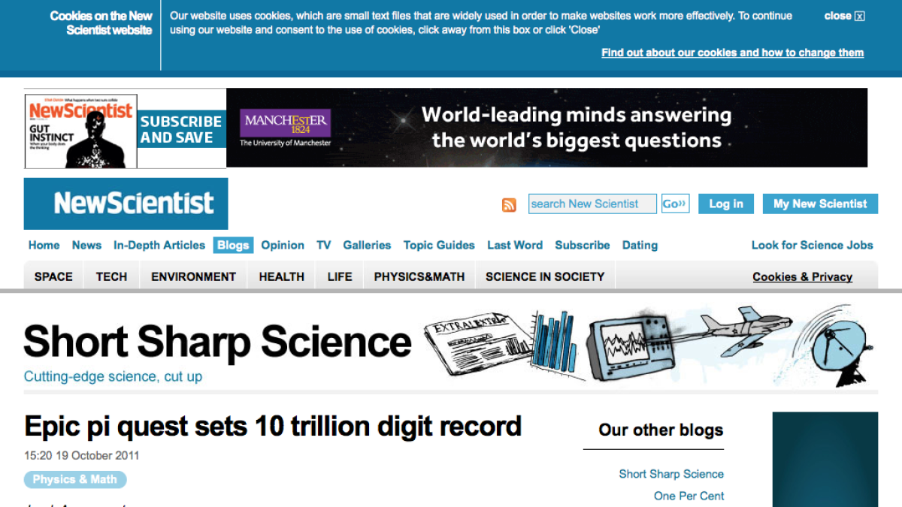Switch to the ENVIRONMENT tab

192,276
